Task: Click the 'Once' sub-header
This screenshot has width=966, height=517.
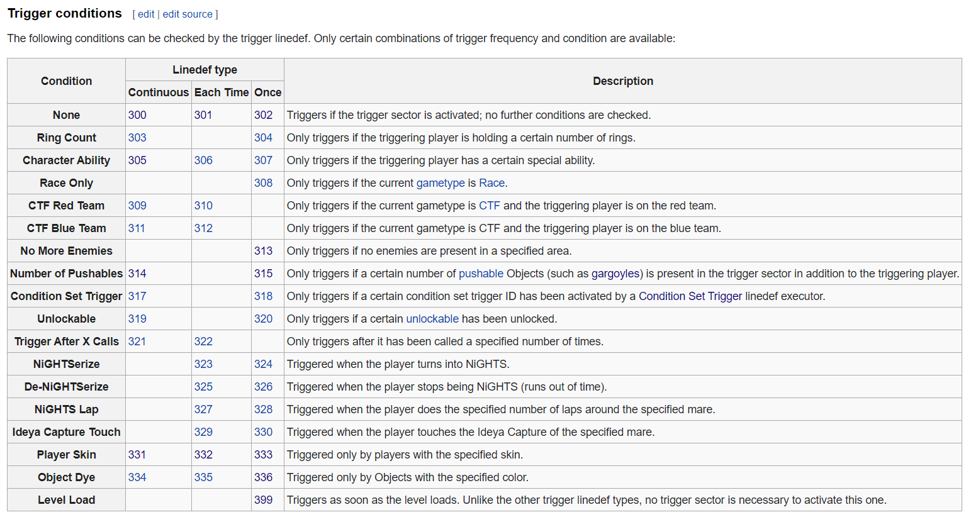Action: pyautogui.click(x=267, y=92)
